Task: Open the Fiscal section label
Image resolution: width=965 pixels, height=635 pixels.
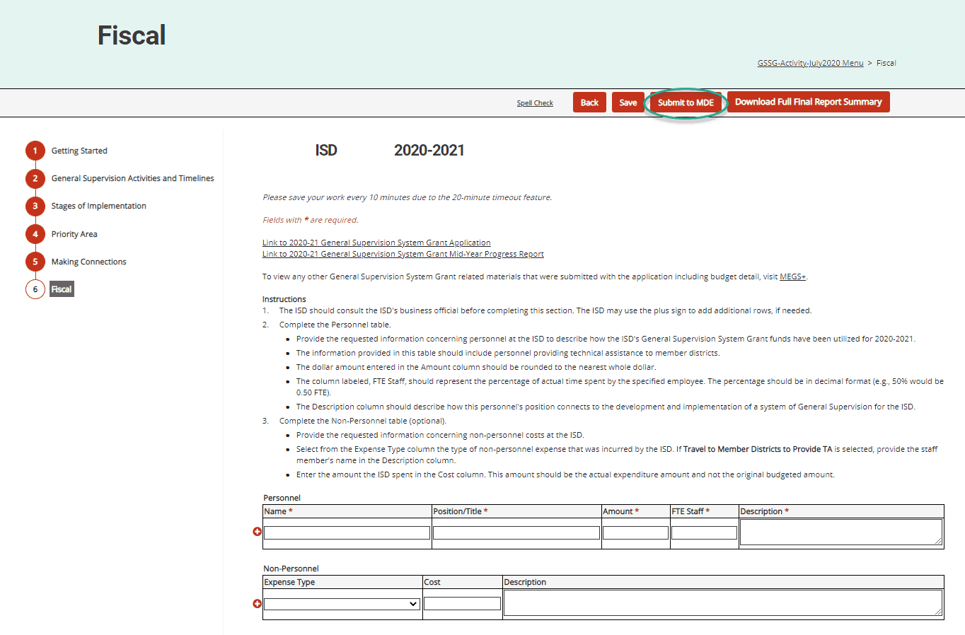Action: click(62, 289)
